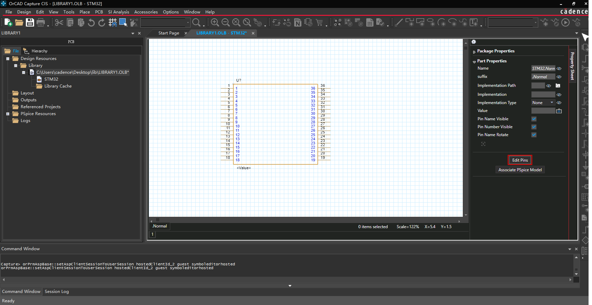Select the Place Text tool

coord(474,22)
